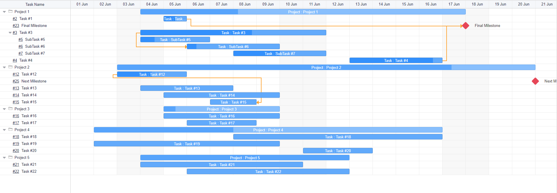Collapse Task #3 subtasks arrow

(x=10, y=33)
